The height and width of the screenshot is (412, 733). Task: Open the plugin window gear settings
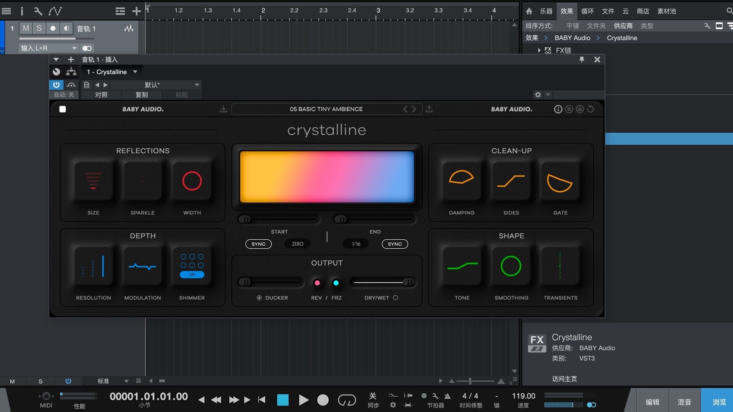point(538,95)
